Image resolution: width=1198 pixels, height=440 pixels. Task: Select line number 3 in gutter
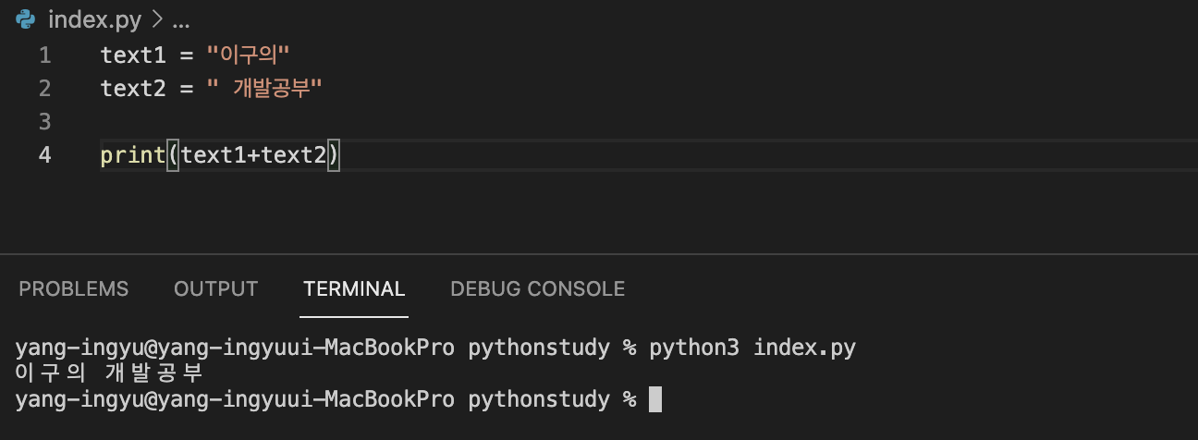coord(45,122)
